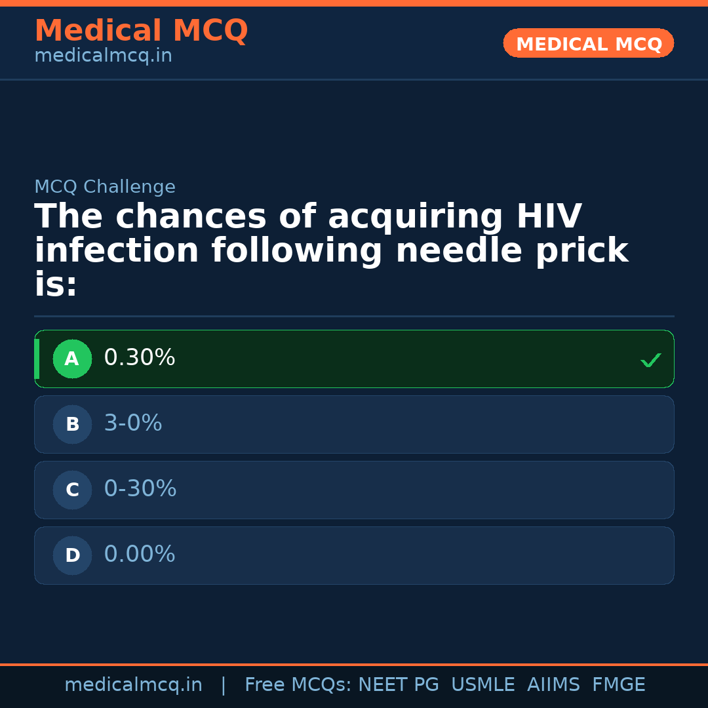
Task: Click the green checkmark on option A
Action: [650, 360]
